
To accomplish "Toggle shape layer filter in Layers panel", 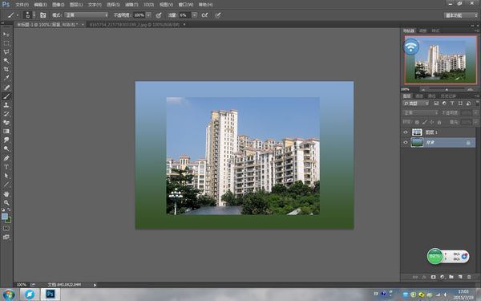I will tap(460, 104).
